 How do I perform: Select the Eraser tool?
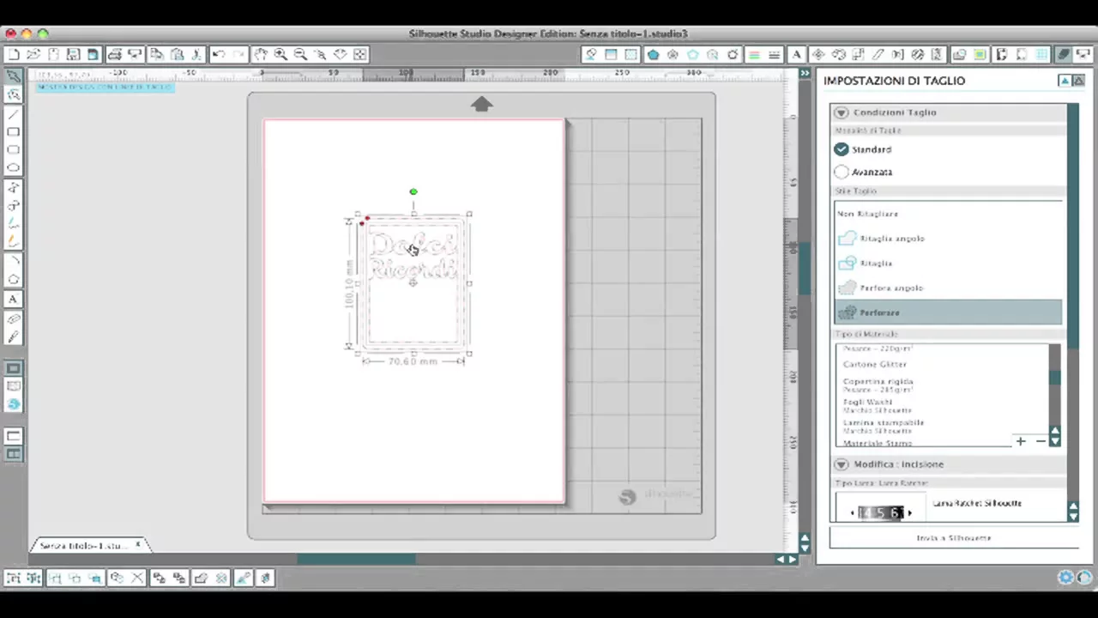coord(13,318)
